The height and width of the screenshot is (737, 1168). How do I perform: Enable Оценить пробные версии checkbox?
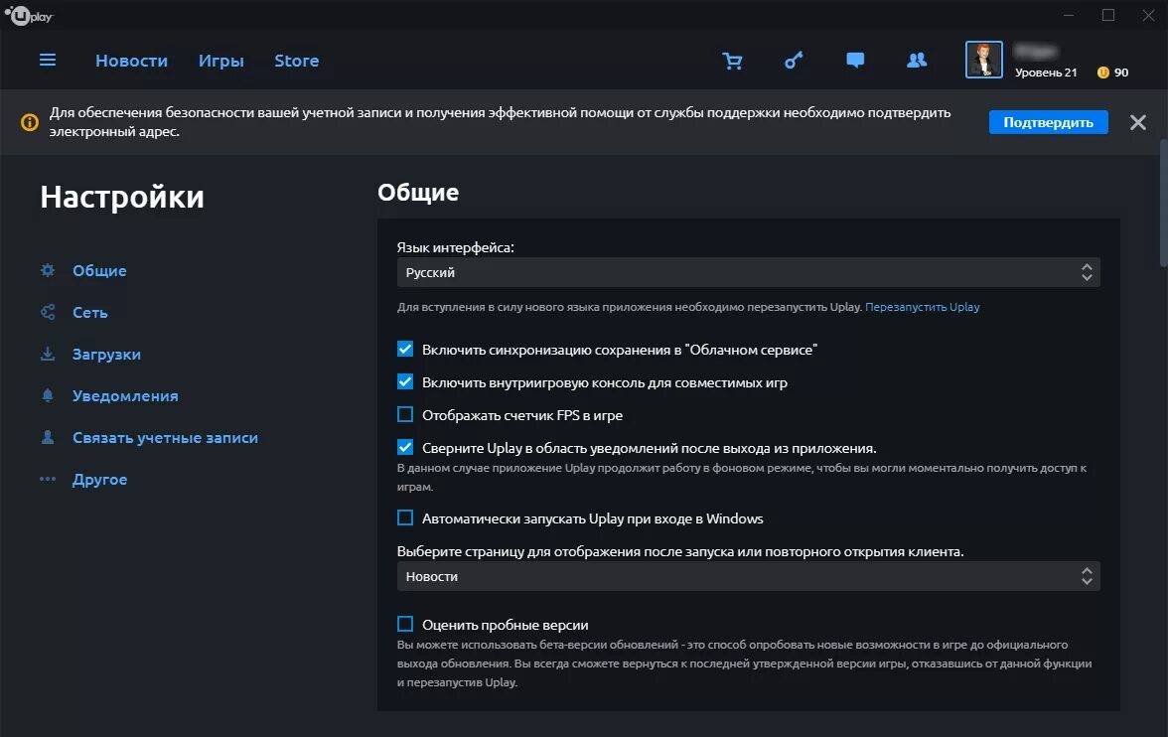tap(405, 624)
